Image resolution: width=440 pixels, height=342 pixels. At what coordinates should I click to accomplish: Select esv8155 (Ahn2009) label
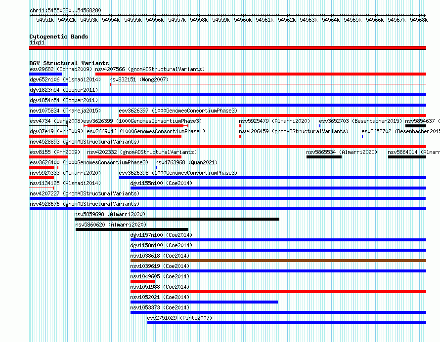55,152
